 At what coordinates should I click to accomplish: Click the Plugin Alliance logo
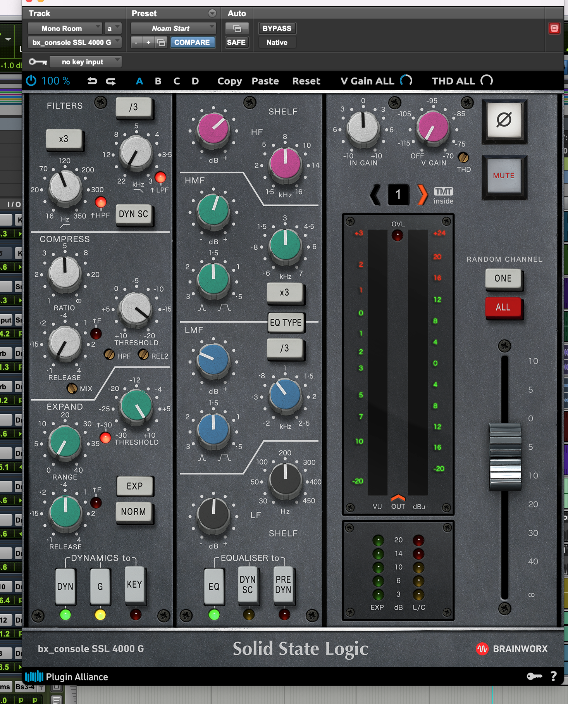click(67, 677)
